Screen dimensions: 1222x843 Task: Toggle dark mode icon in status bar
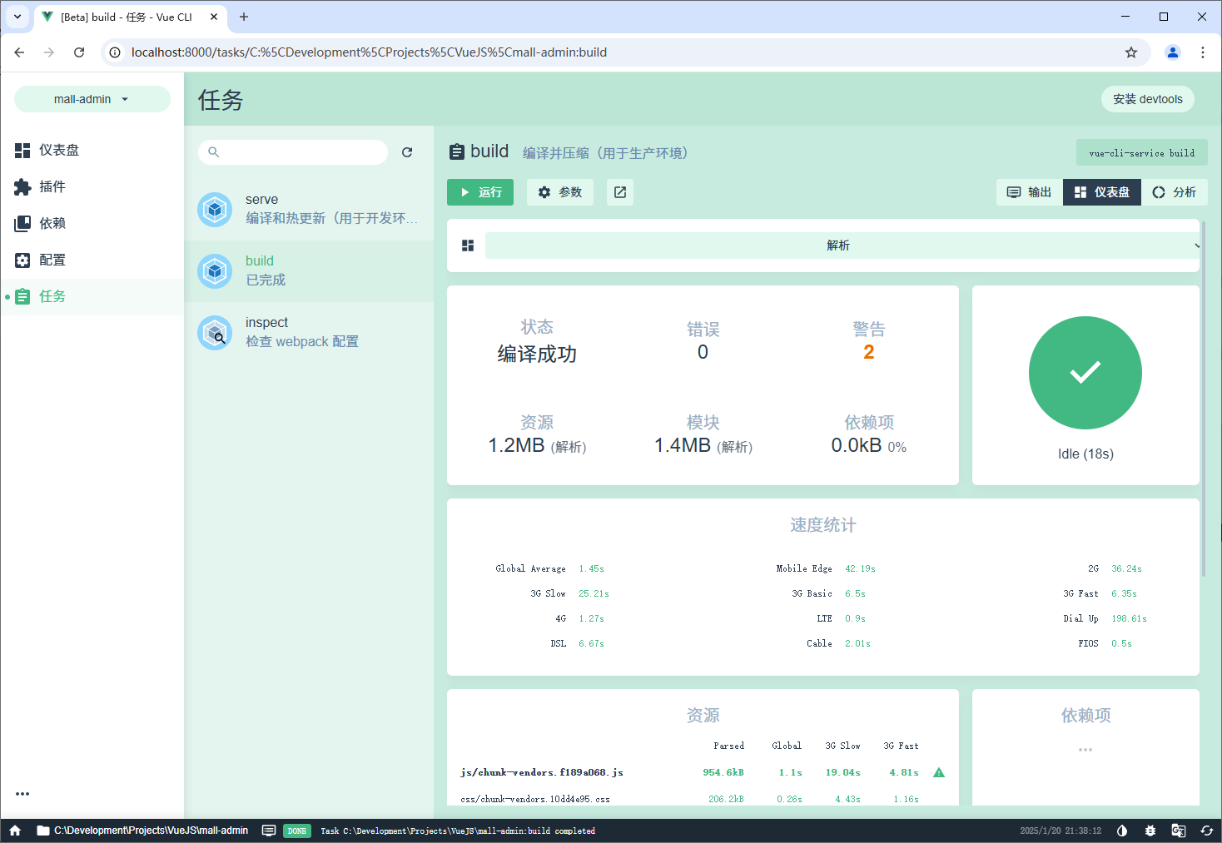(1122, 831)
